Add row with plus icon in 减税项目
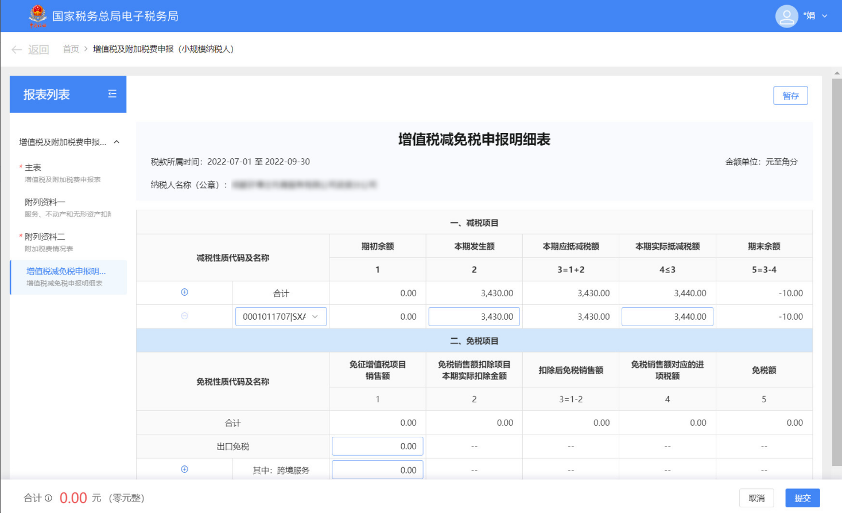Viewport: 842px width, 513px height. coord(184,292)
